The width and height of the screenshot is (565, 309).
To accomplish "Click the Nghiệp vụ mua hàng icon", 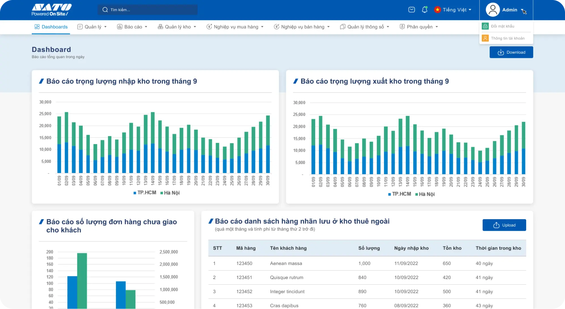I will [x=209, y=27].
